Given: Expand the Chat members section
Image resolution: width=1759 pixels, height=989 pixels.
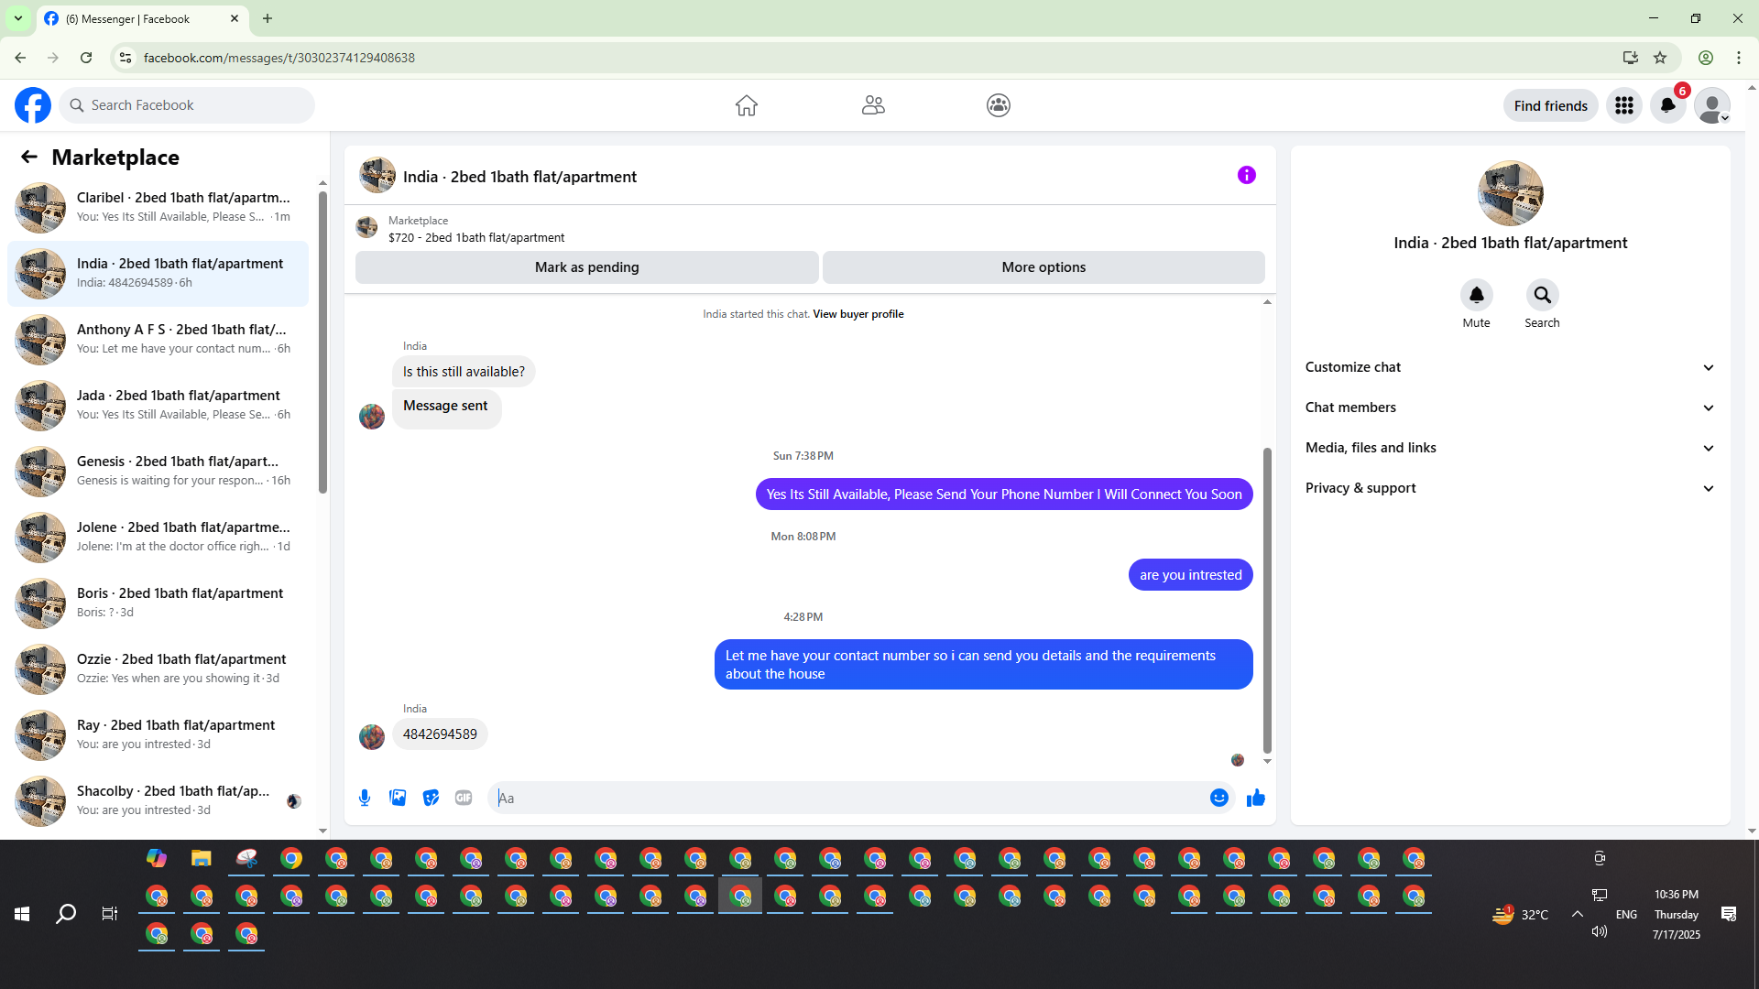Looking at the screenshot, I should 1511,408.
